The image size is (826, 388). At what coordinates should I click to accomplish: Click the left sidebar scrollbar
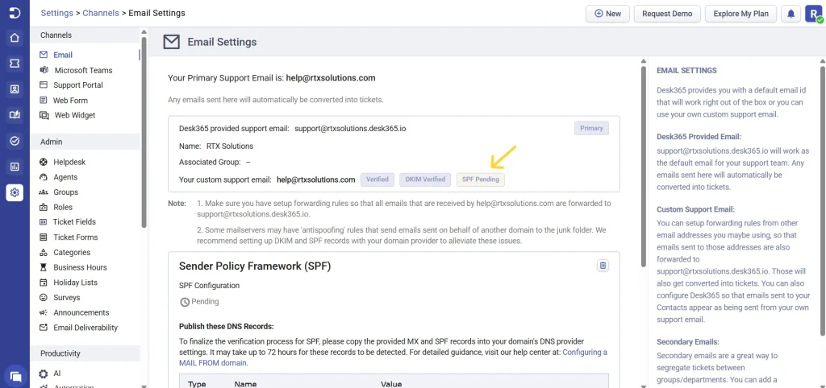(144, 131)
